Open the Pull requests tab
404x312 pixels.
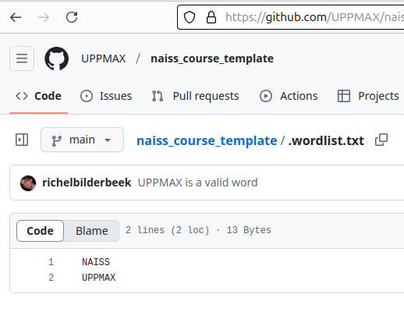point(196,96)
